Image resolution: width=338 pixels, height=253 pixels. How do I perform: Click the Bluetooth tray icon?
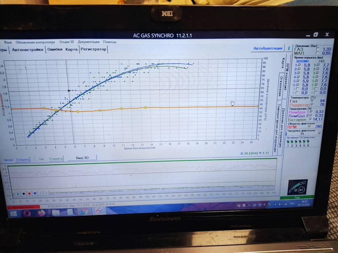275,205
